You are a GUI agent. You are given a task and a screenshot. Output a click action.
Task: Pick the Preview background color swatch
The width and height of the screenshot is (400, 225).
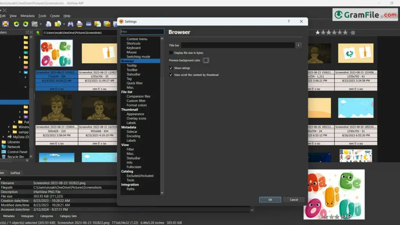206,61
